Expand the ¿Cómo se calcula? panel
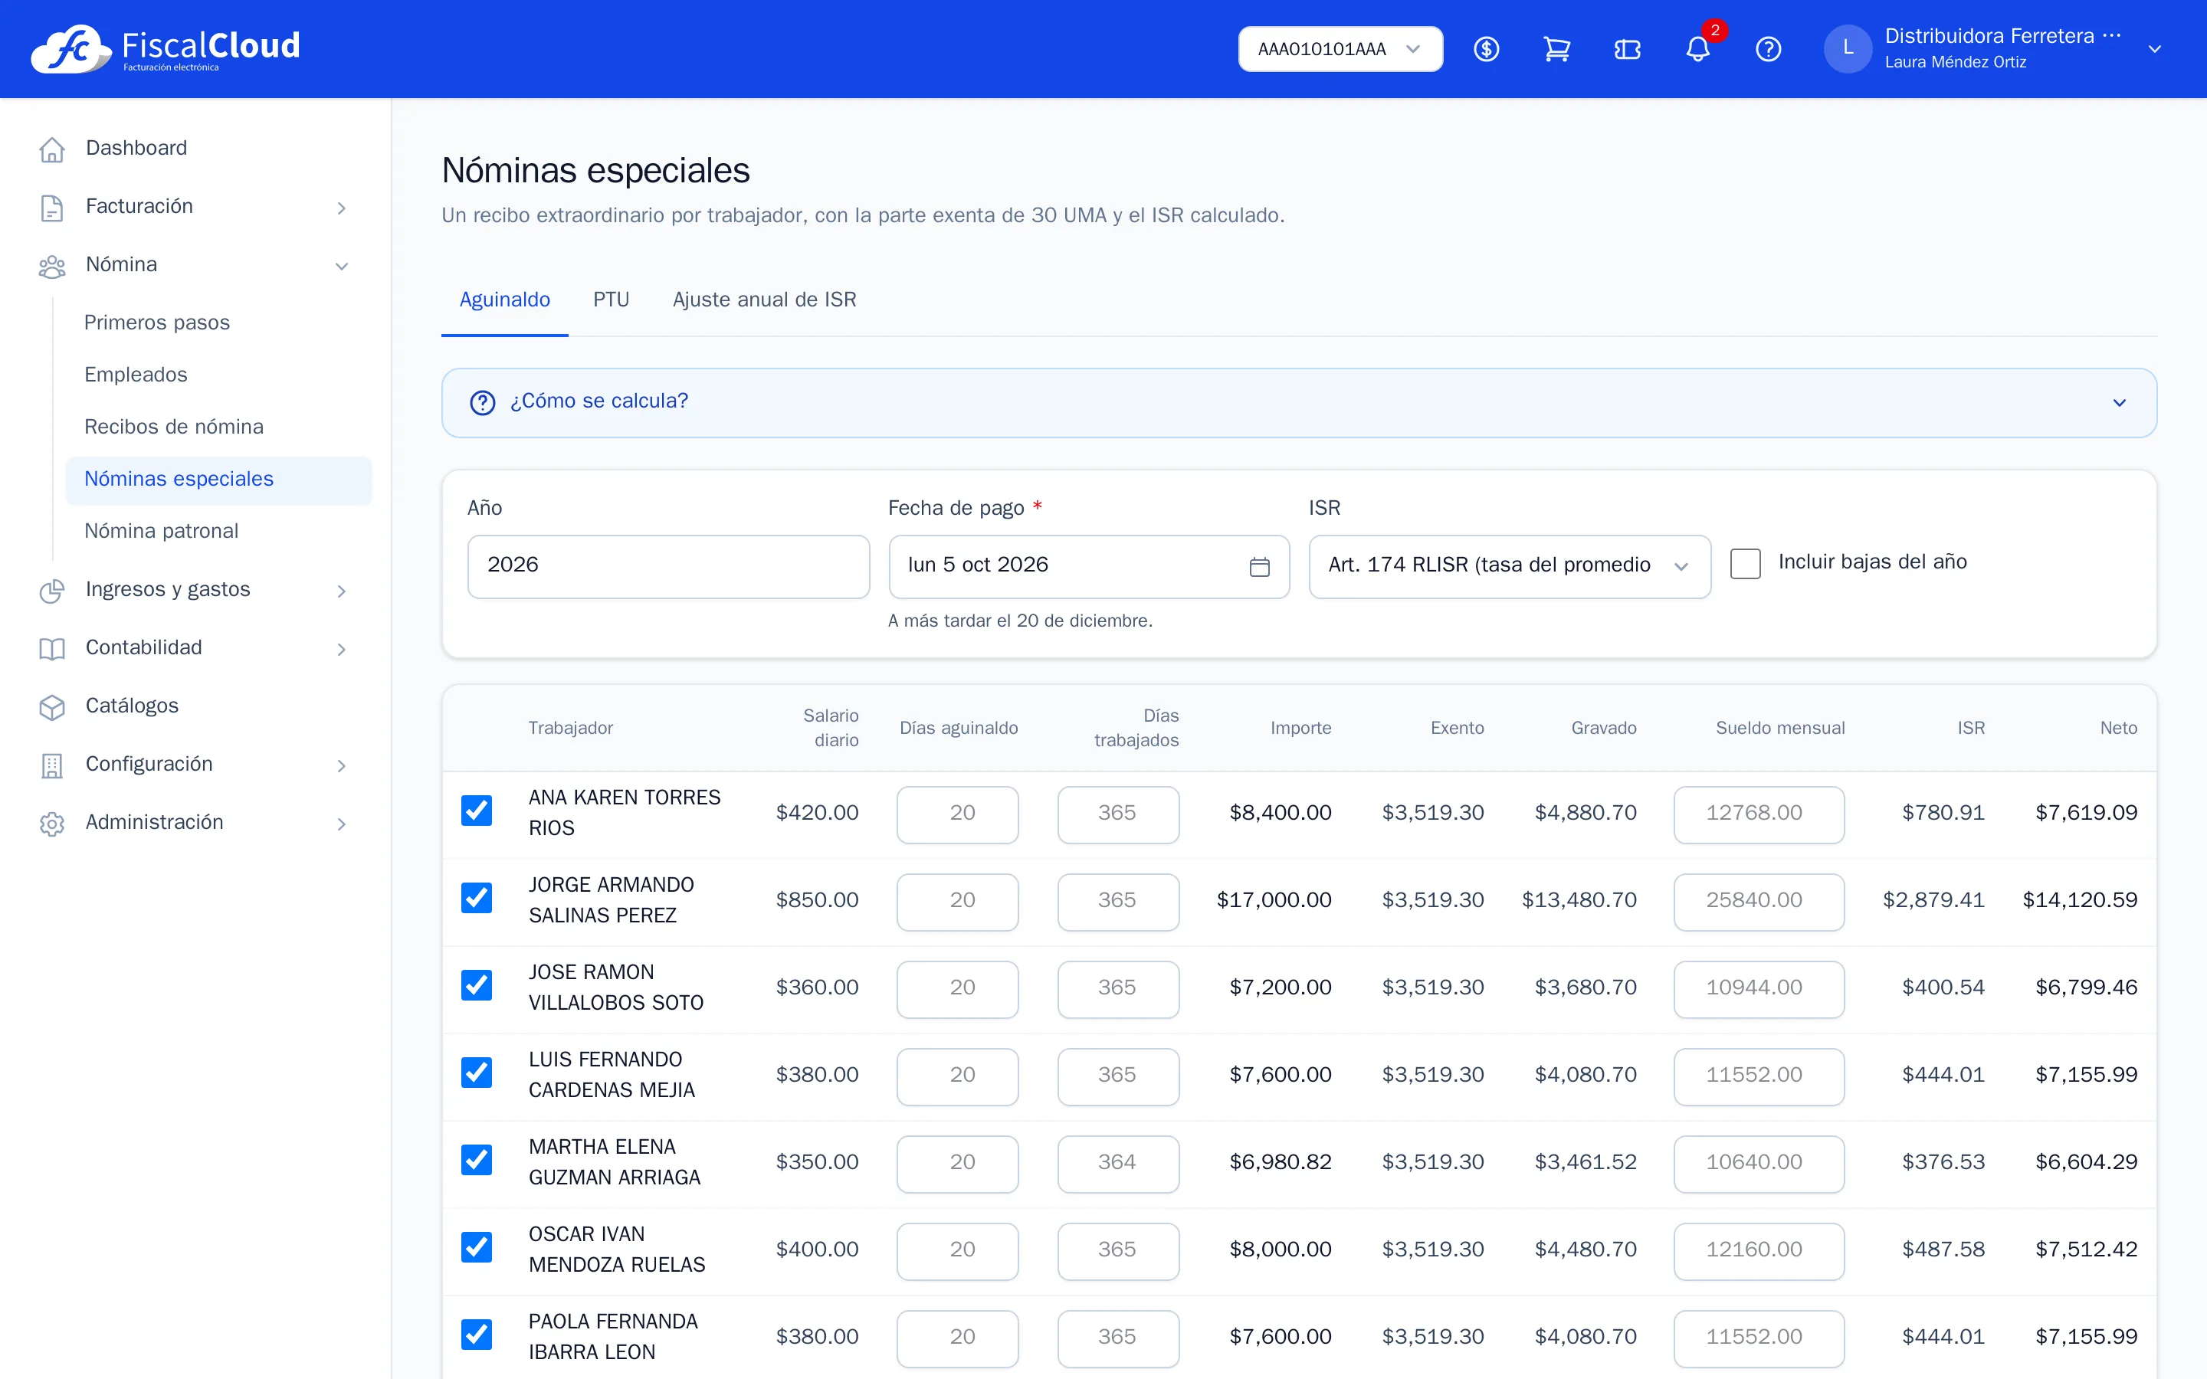Image resolution: width=2207 pixels, height=1379 pixels. click(x=1299, y=402)
